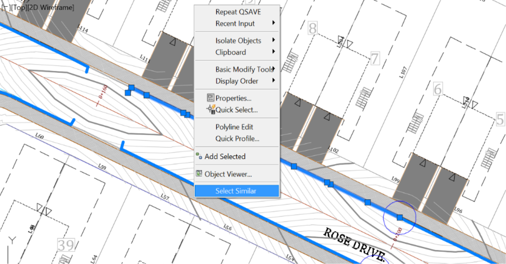Click the Add Selected icon
The image size is (506, 264).
(x=199, y=156)
